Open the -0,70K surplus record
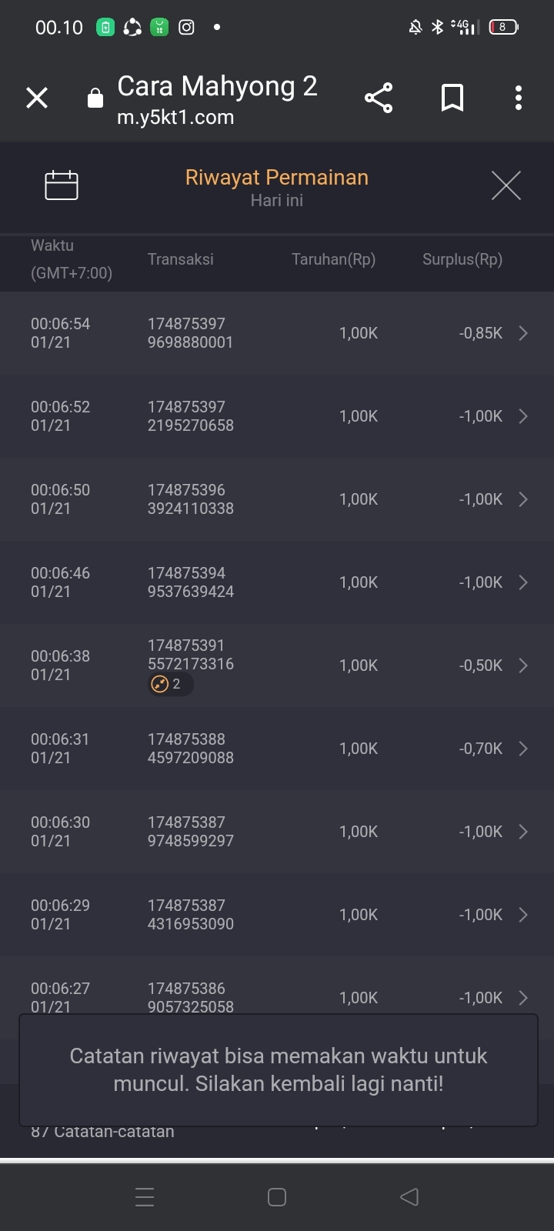 (x=481, y=749)
